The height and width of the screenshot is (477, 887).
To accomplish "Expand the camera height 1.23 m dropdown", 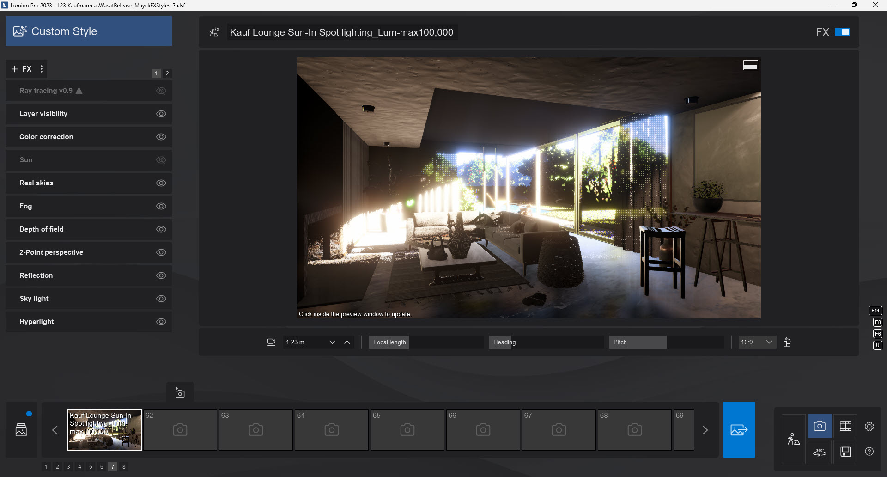I will (x=332, y=342).
